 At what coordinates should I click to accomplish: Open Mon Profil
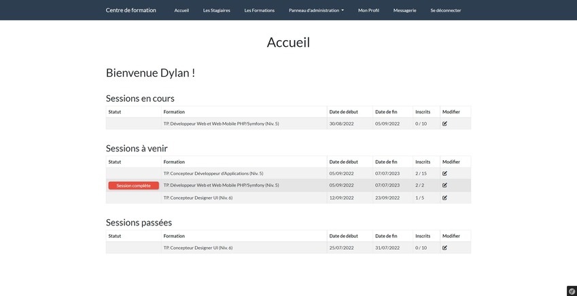[368, 10]
